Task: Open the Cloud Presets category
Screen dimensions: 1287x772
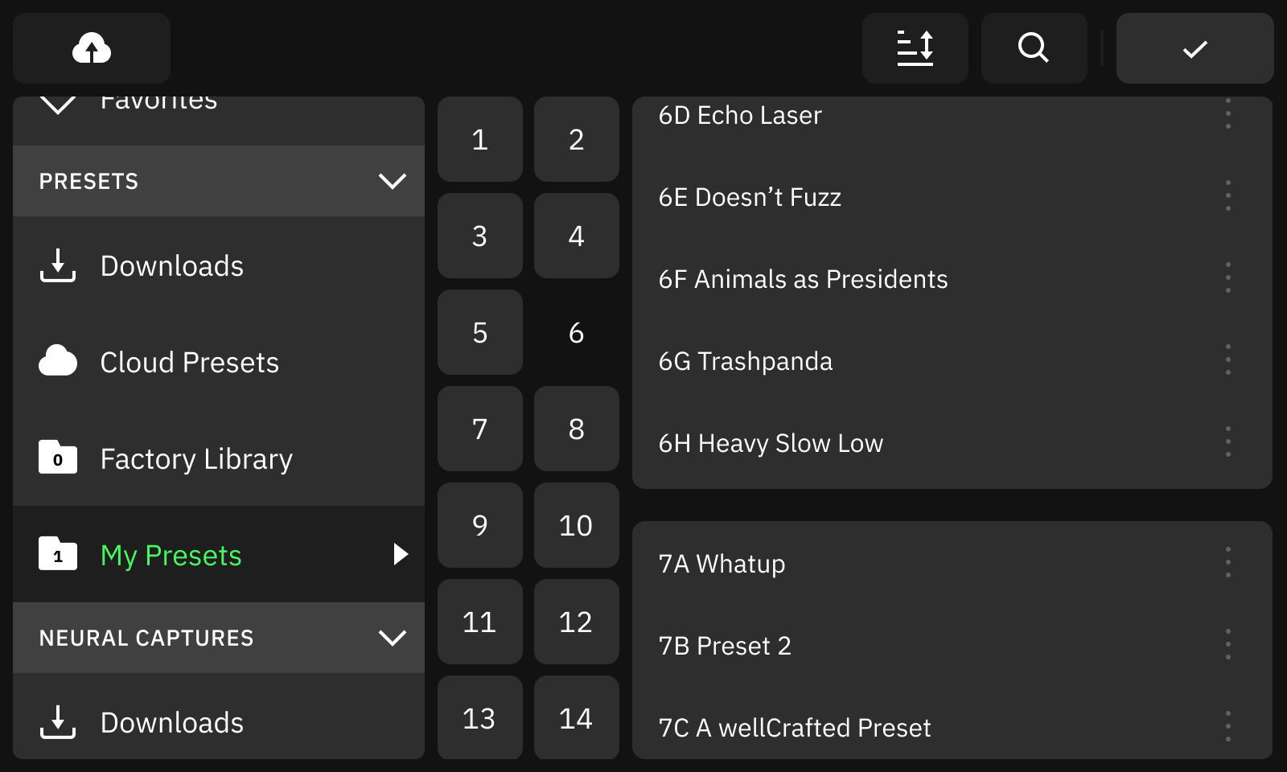Action: pyautogui.click(x=219, y=362)
